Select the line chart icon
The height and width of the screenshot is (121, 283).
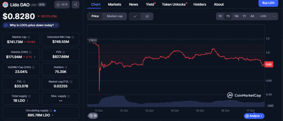click(x=135, y=16)
